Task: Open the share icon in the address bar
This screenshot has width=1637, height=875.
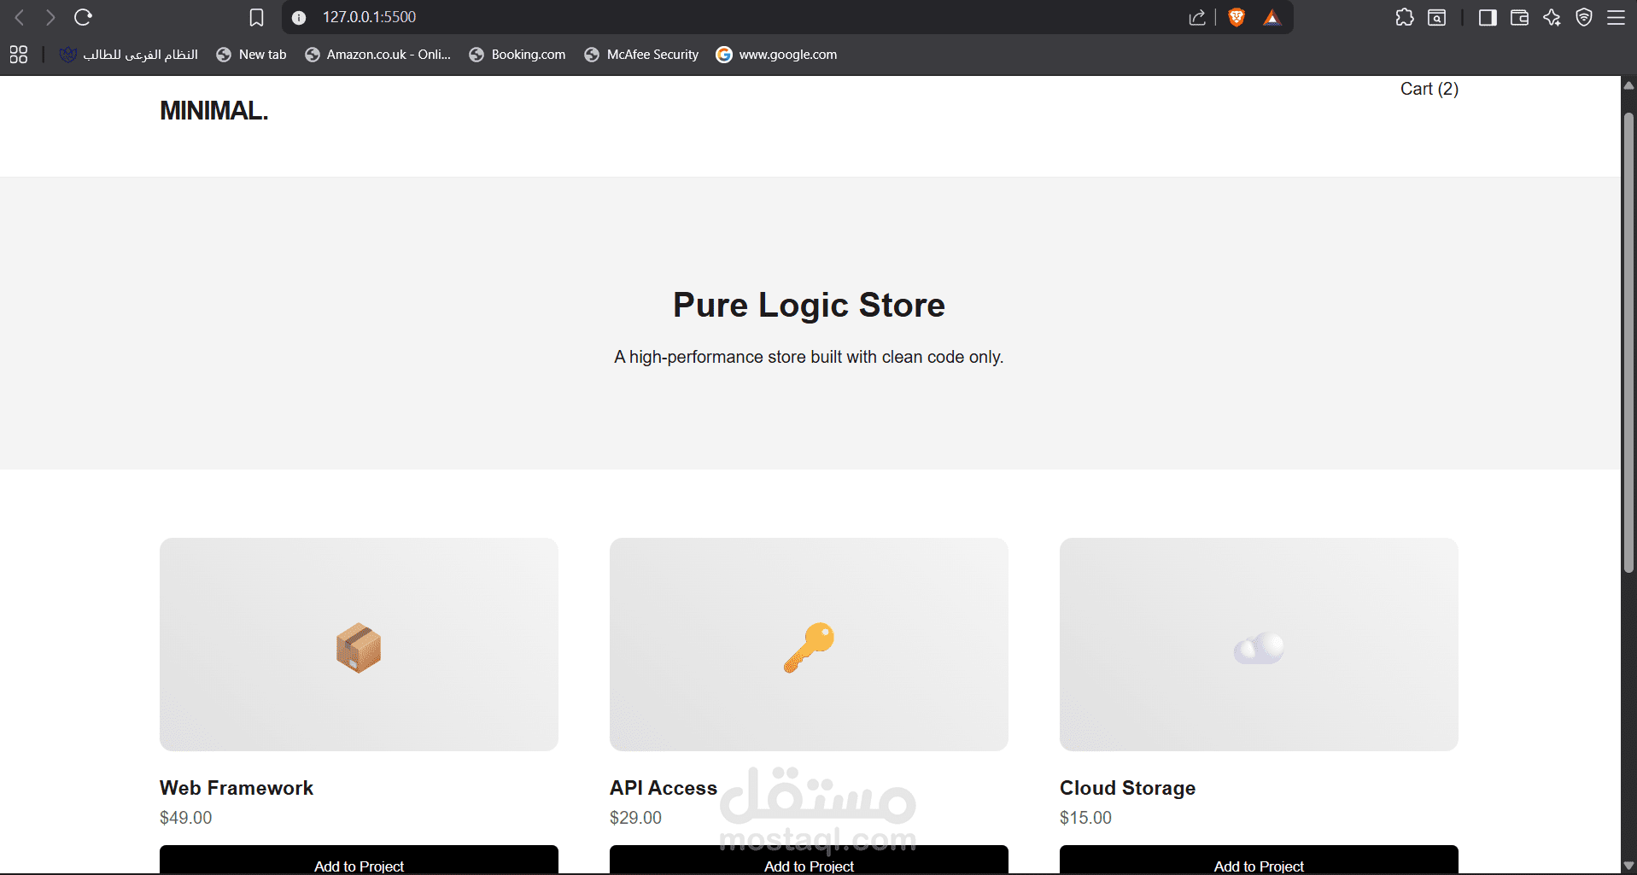Action: click(1197, 17)
